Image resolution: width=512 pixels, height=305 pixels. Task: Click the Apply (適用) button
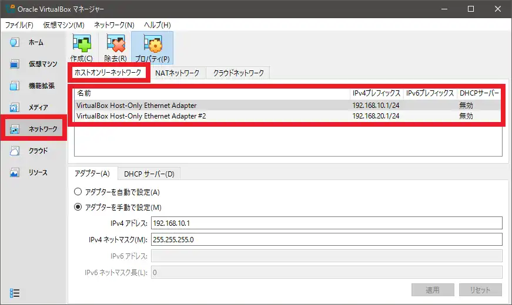click(433, 290)
